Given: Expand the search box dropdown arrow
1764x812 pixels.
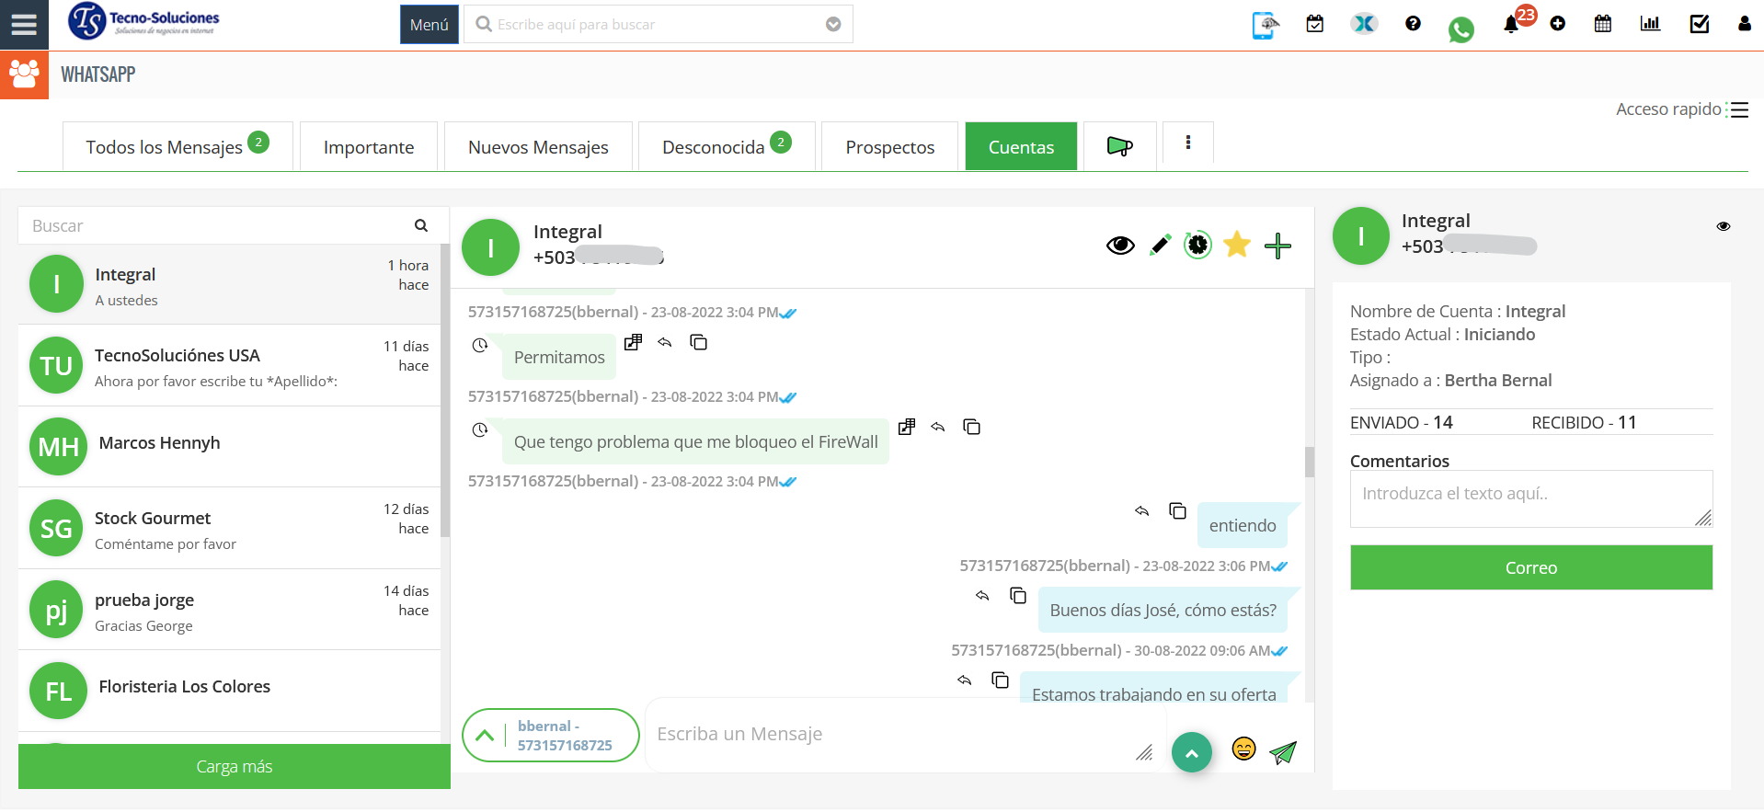Looking at the screenshot, I should coord(833,25).
